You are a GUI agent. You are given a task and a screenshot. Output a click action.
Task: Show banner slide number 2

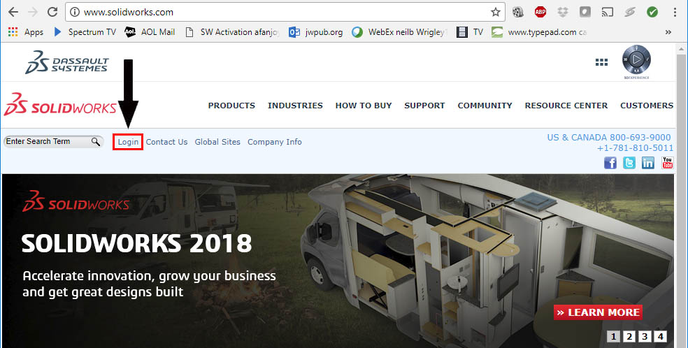point(629,337)
